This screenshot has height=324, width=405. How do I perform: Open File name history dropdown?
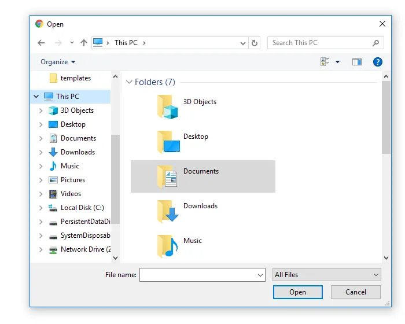click(260, 275)
